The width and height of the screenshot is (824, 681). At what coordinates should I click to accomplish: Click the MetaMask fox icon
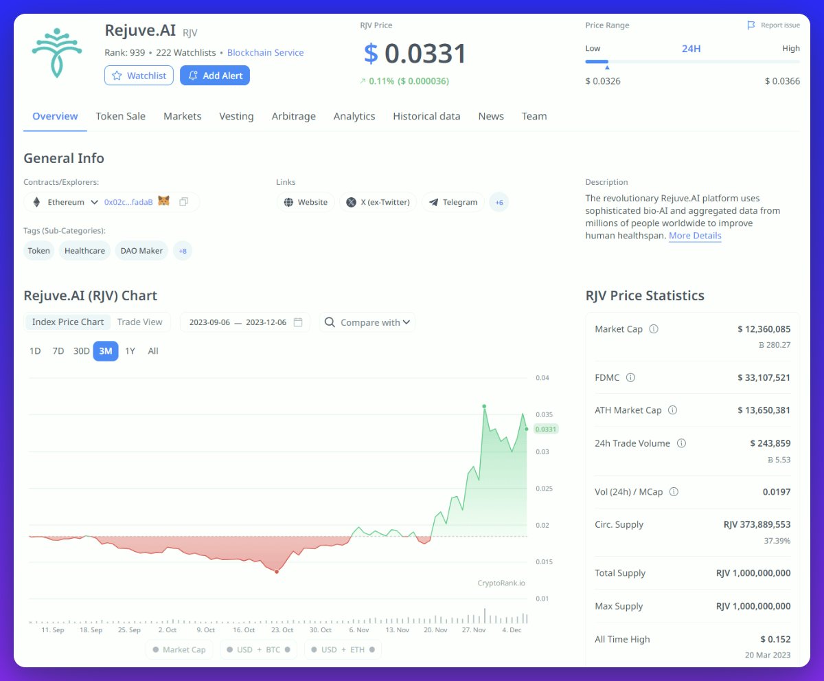point(164,201)
